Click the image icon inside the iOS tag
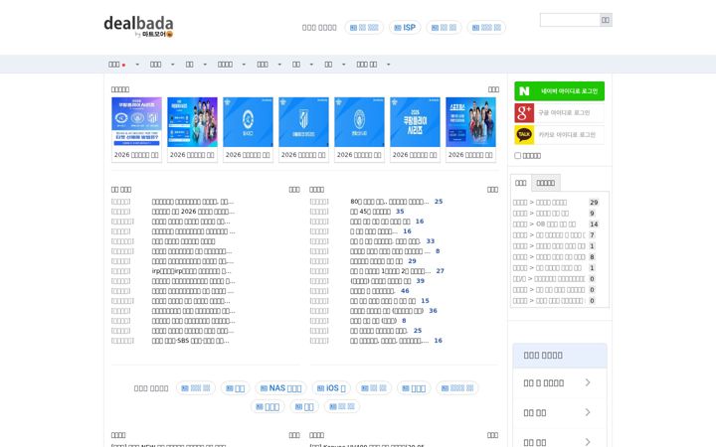Image resolution: width=716 pixels, height=447 pixels. coord(320,388)
